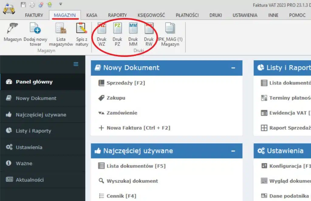This screenshot has height=201, width=311.
Task: Go to Ustawienia in the sidebar
Action: [x=29, y=147]
